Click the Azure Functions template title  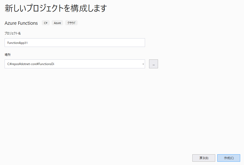[x=21, y=23]
